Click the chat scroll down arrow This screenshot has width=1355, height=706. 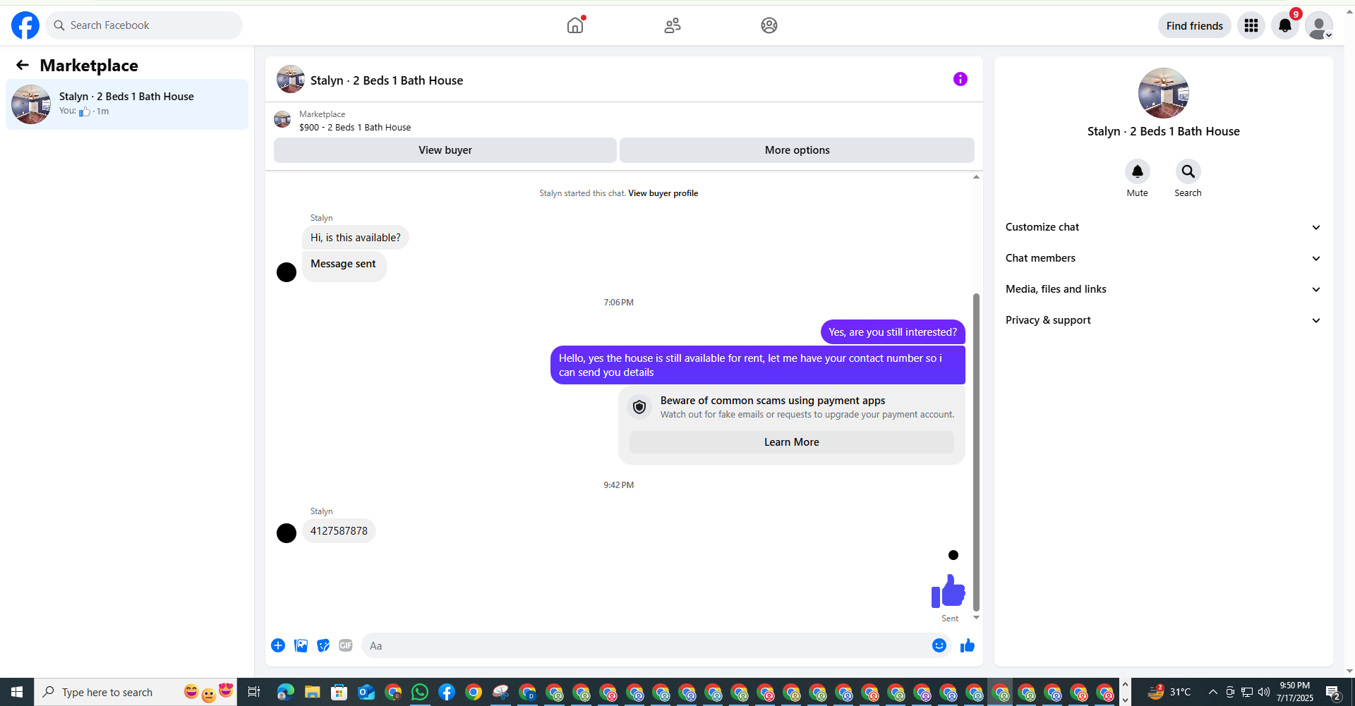[977, 618]
